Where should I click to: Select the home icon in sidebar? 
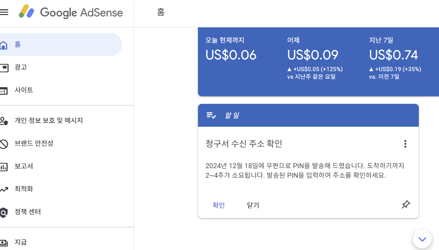point(4,45)
